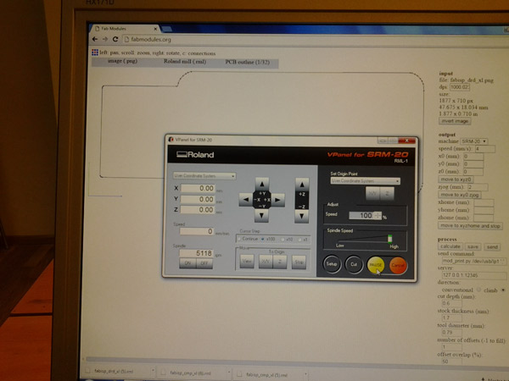Open the left User Coordinate System dropdown

(204, 176)
